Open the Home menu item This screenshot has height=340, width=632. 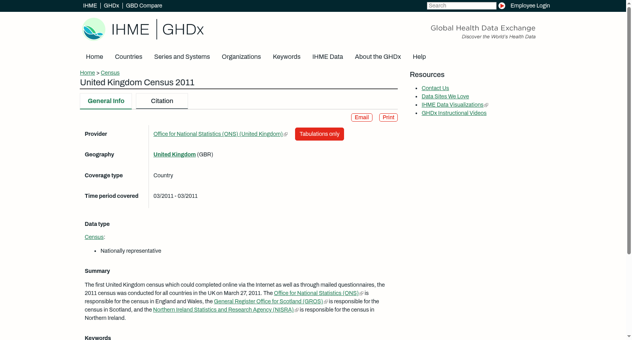(x=94, y=57)
